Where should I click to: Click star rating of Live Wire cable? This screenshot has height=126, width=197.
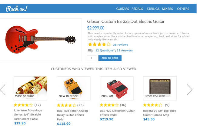pyautogui.click(x=23, y=105)
